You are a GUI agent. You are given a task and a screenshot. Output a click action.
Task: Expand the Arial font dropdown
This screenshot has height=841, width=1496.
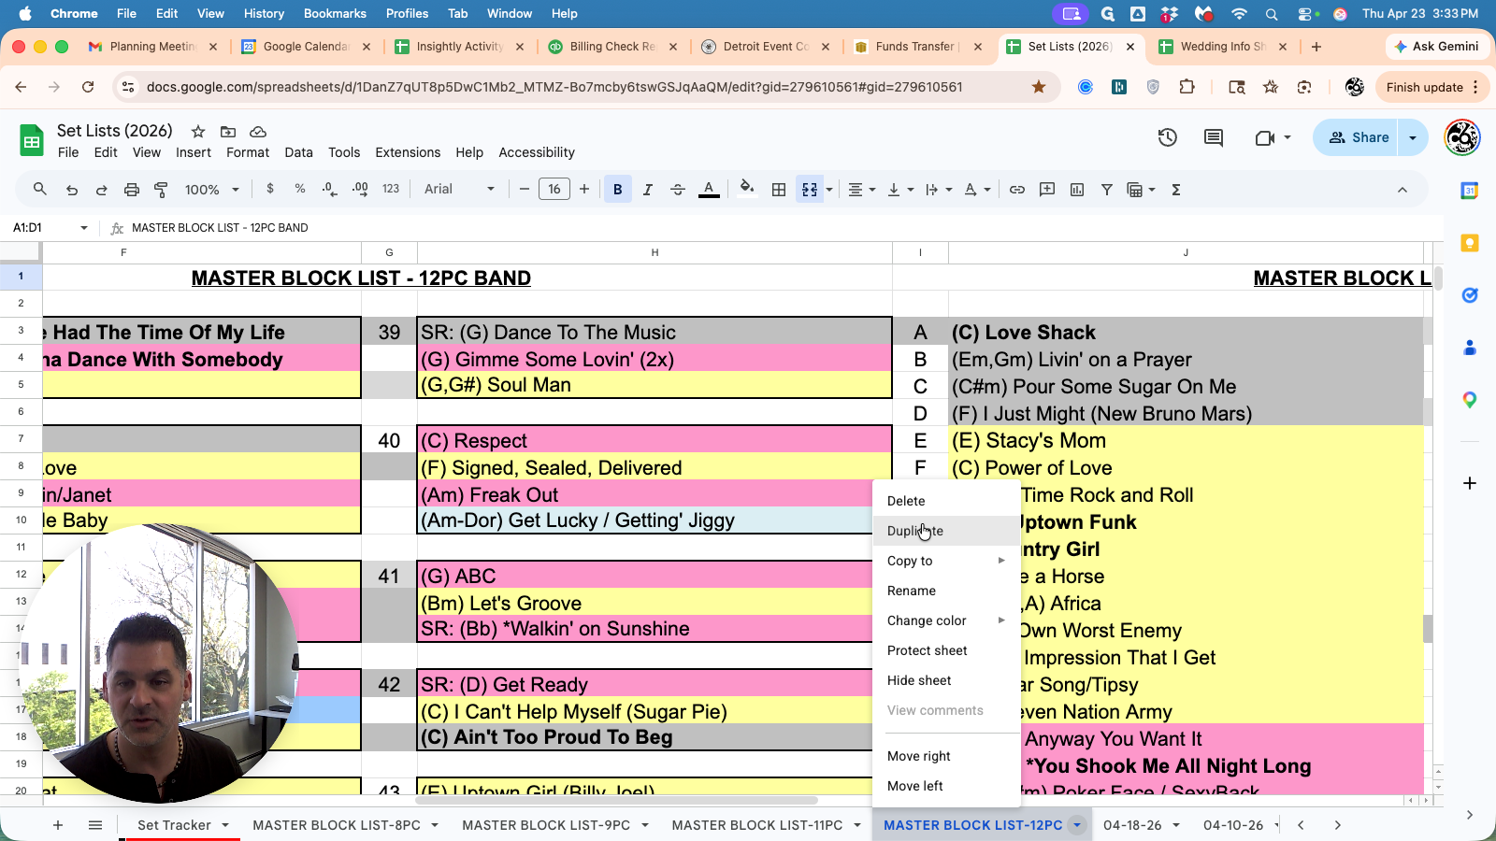coord(459,190)
